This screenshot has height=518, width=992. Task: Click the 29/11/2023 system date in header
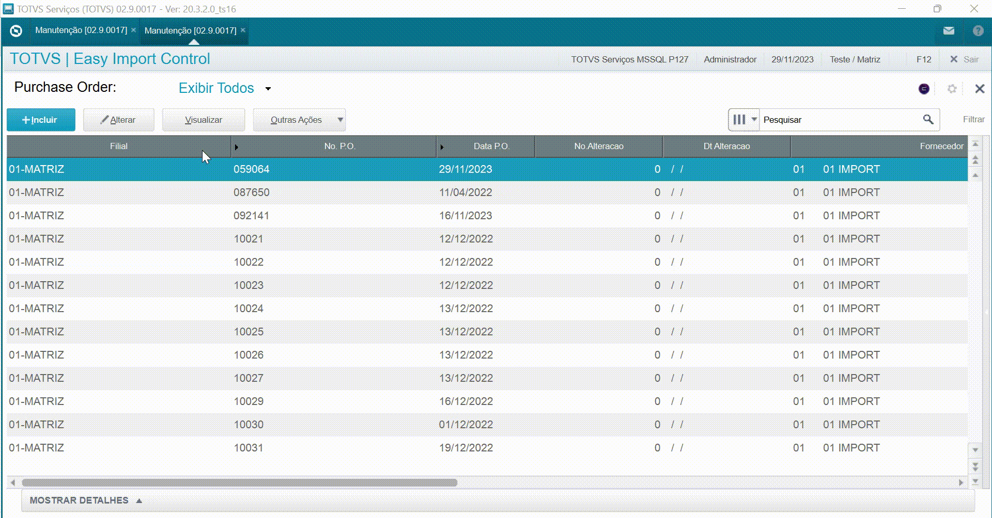pos(793,59)
